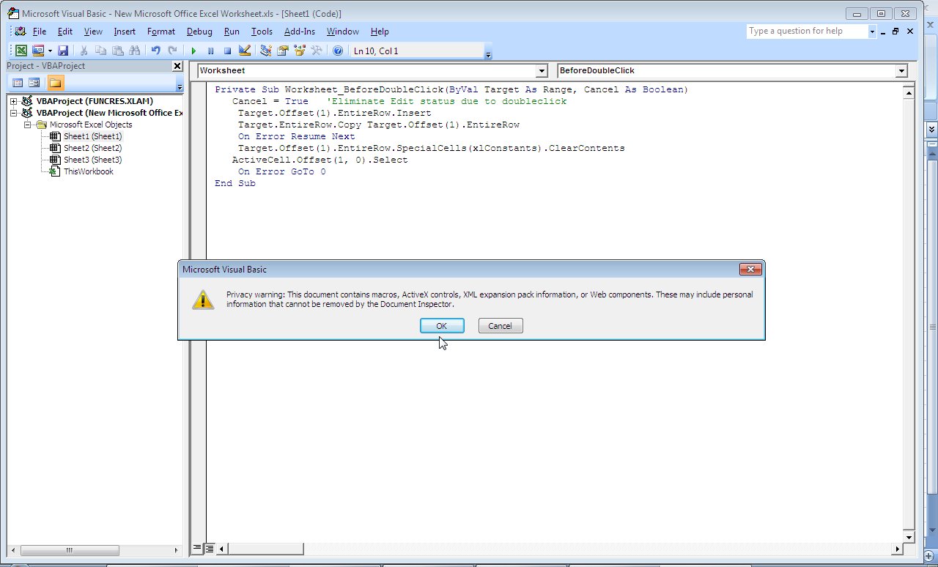
Task: Click the 'End Sub' code line
Action: point(235,183)
